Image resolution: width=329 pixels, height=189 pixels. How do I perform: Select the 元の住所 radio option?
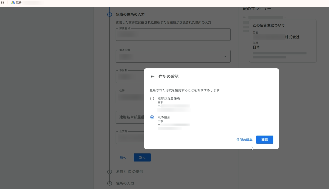pyautogui.click(x=152, y=117)
